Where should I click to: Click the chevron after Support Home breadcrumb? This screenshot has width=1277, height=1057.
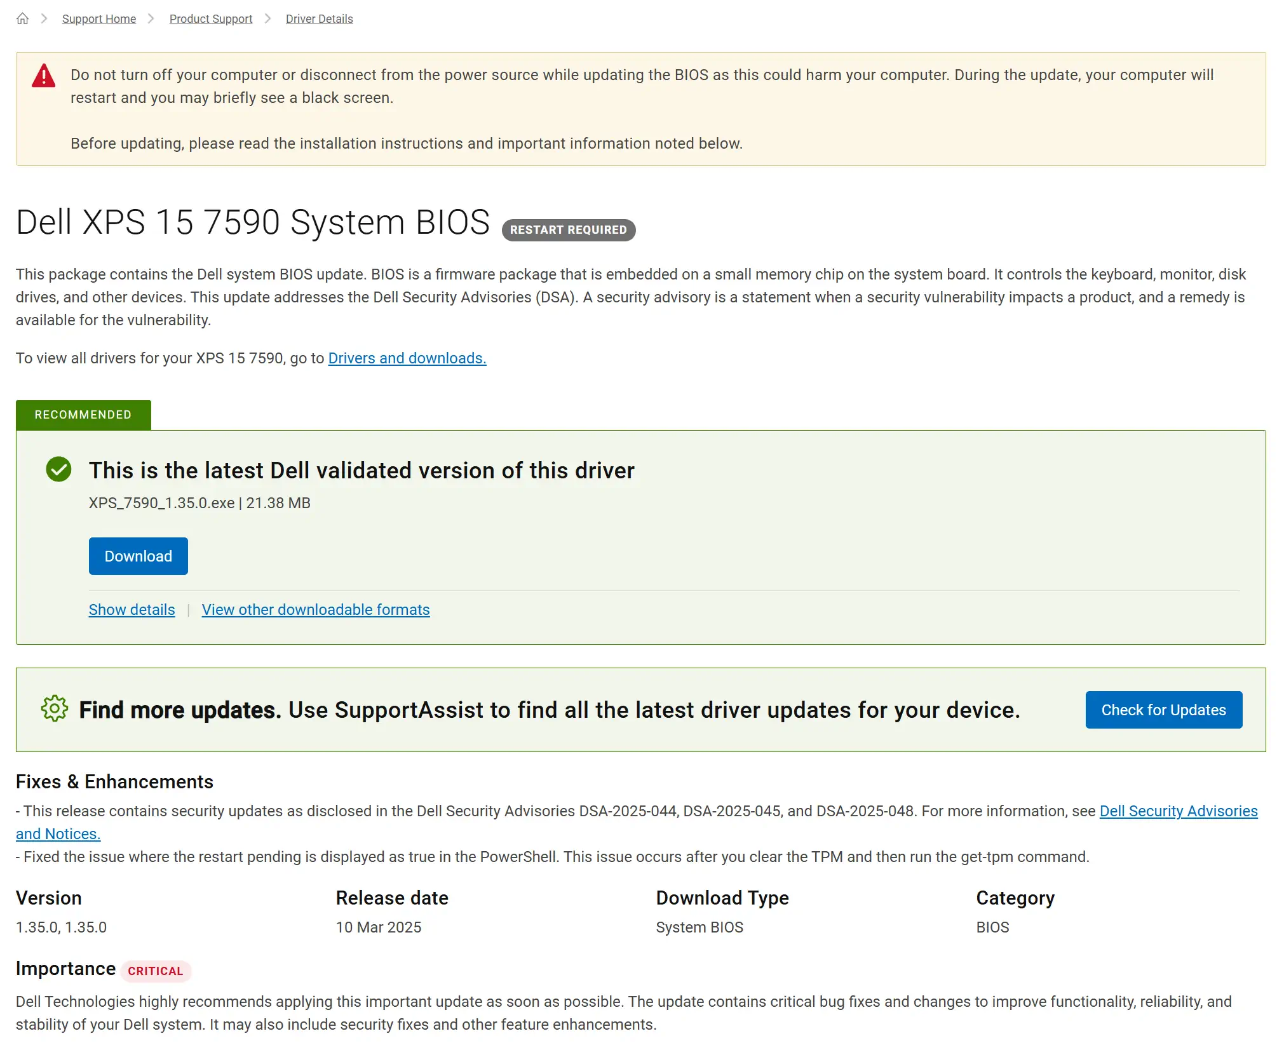pos(151,18)
